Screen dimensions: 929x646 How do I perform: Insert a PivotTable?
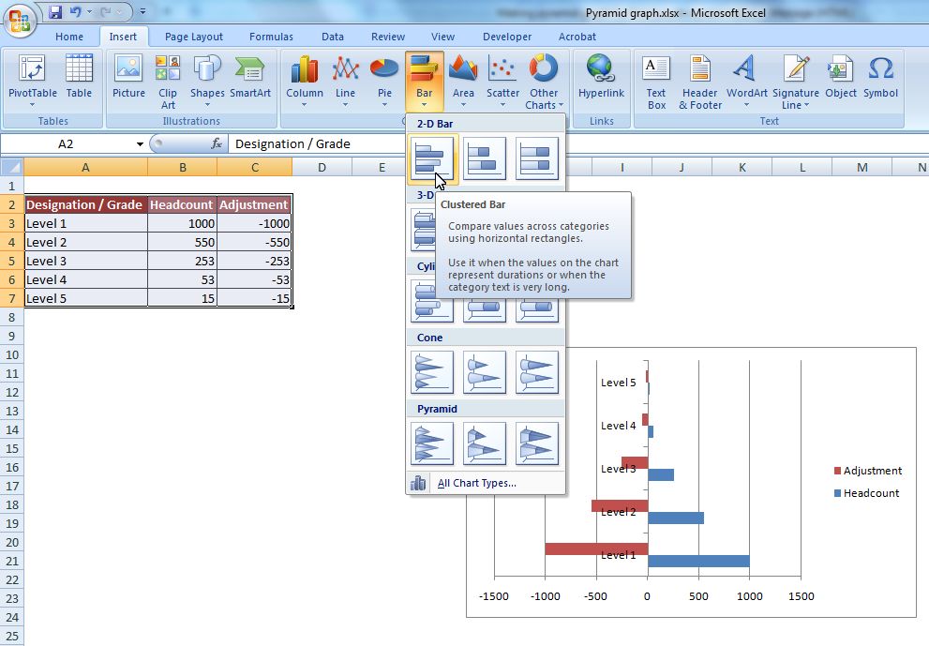31,82
